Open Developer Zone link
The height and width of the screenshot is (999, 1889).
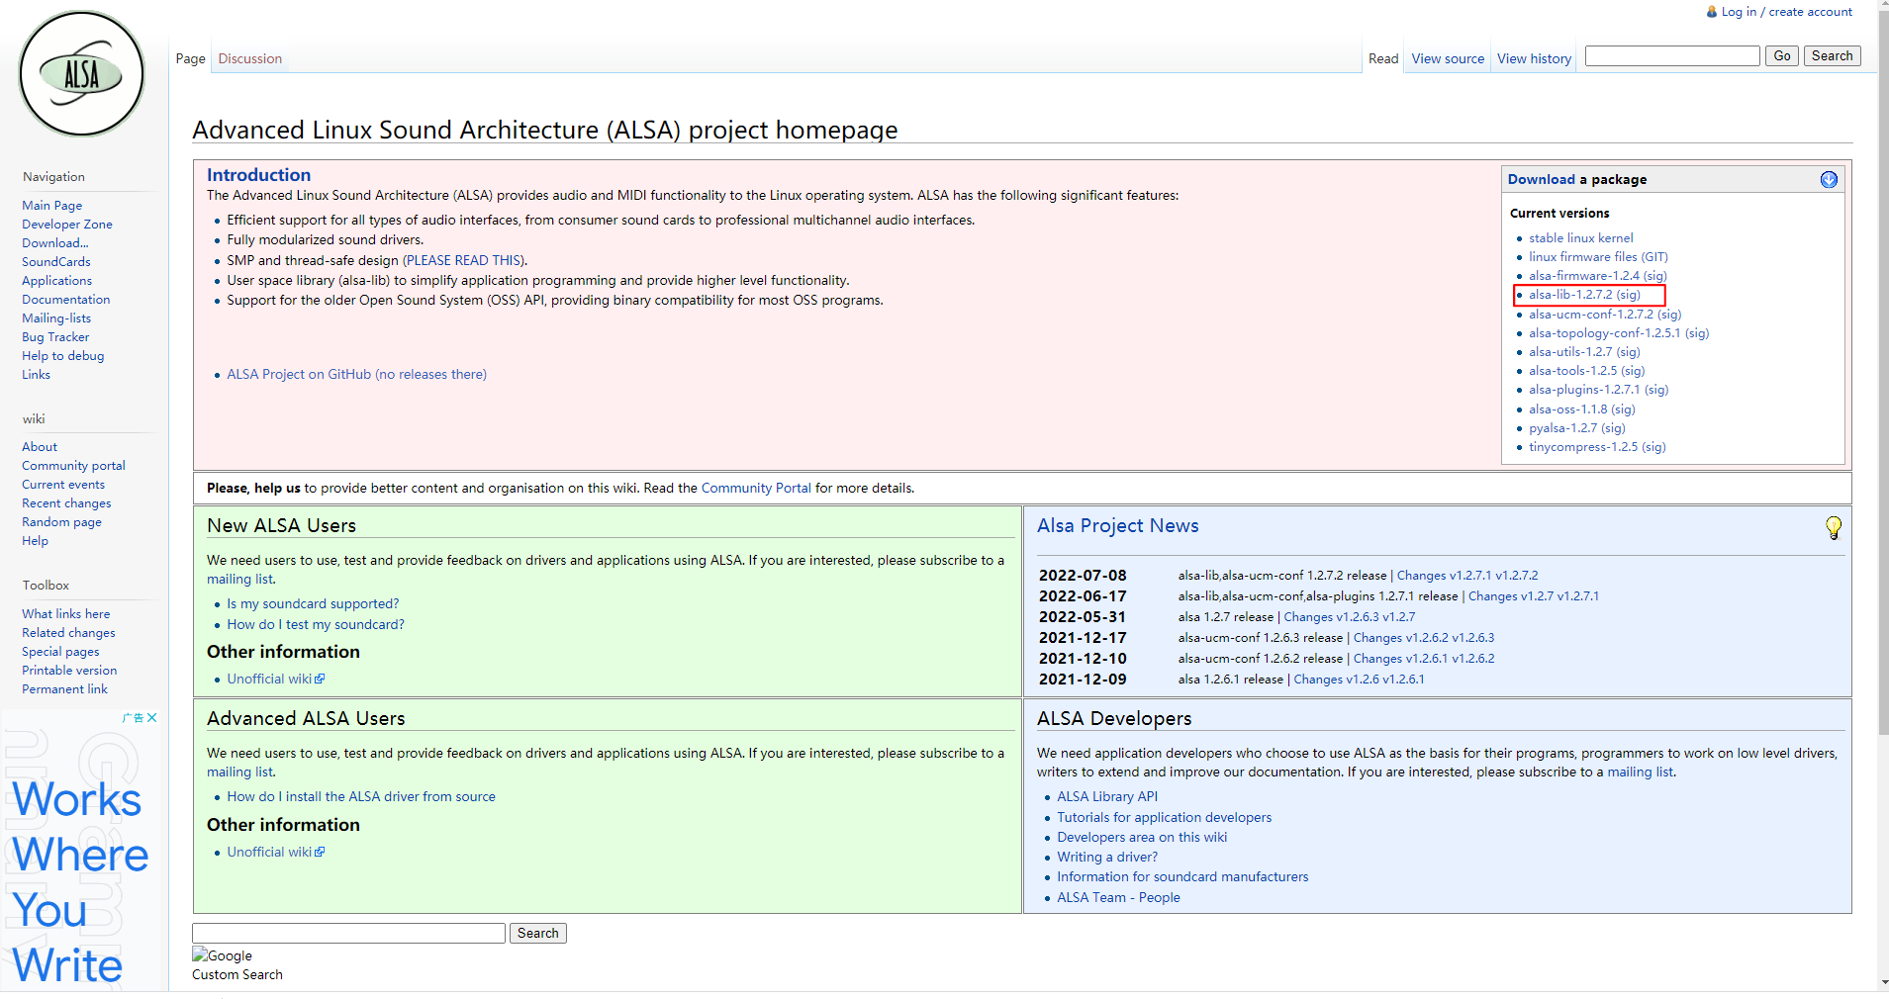click(67, 225)
